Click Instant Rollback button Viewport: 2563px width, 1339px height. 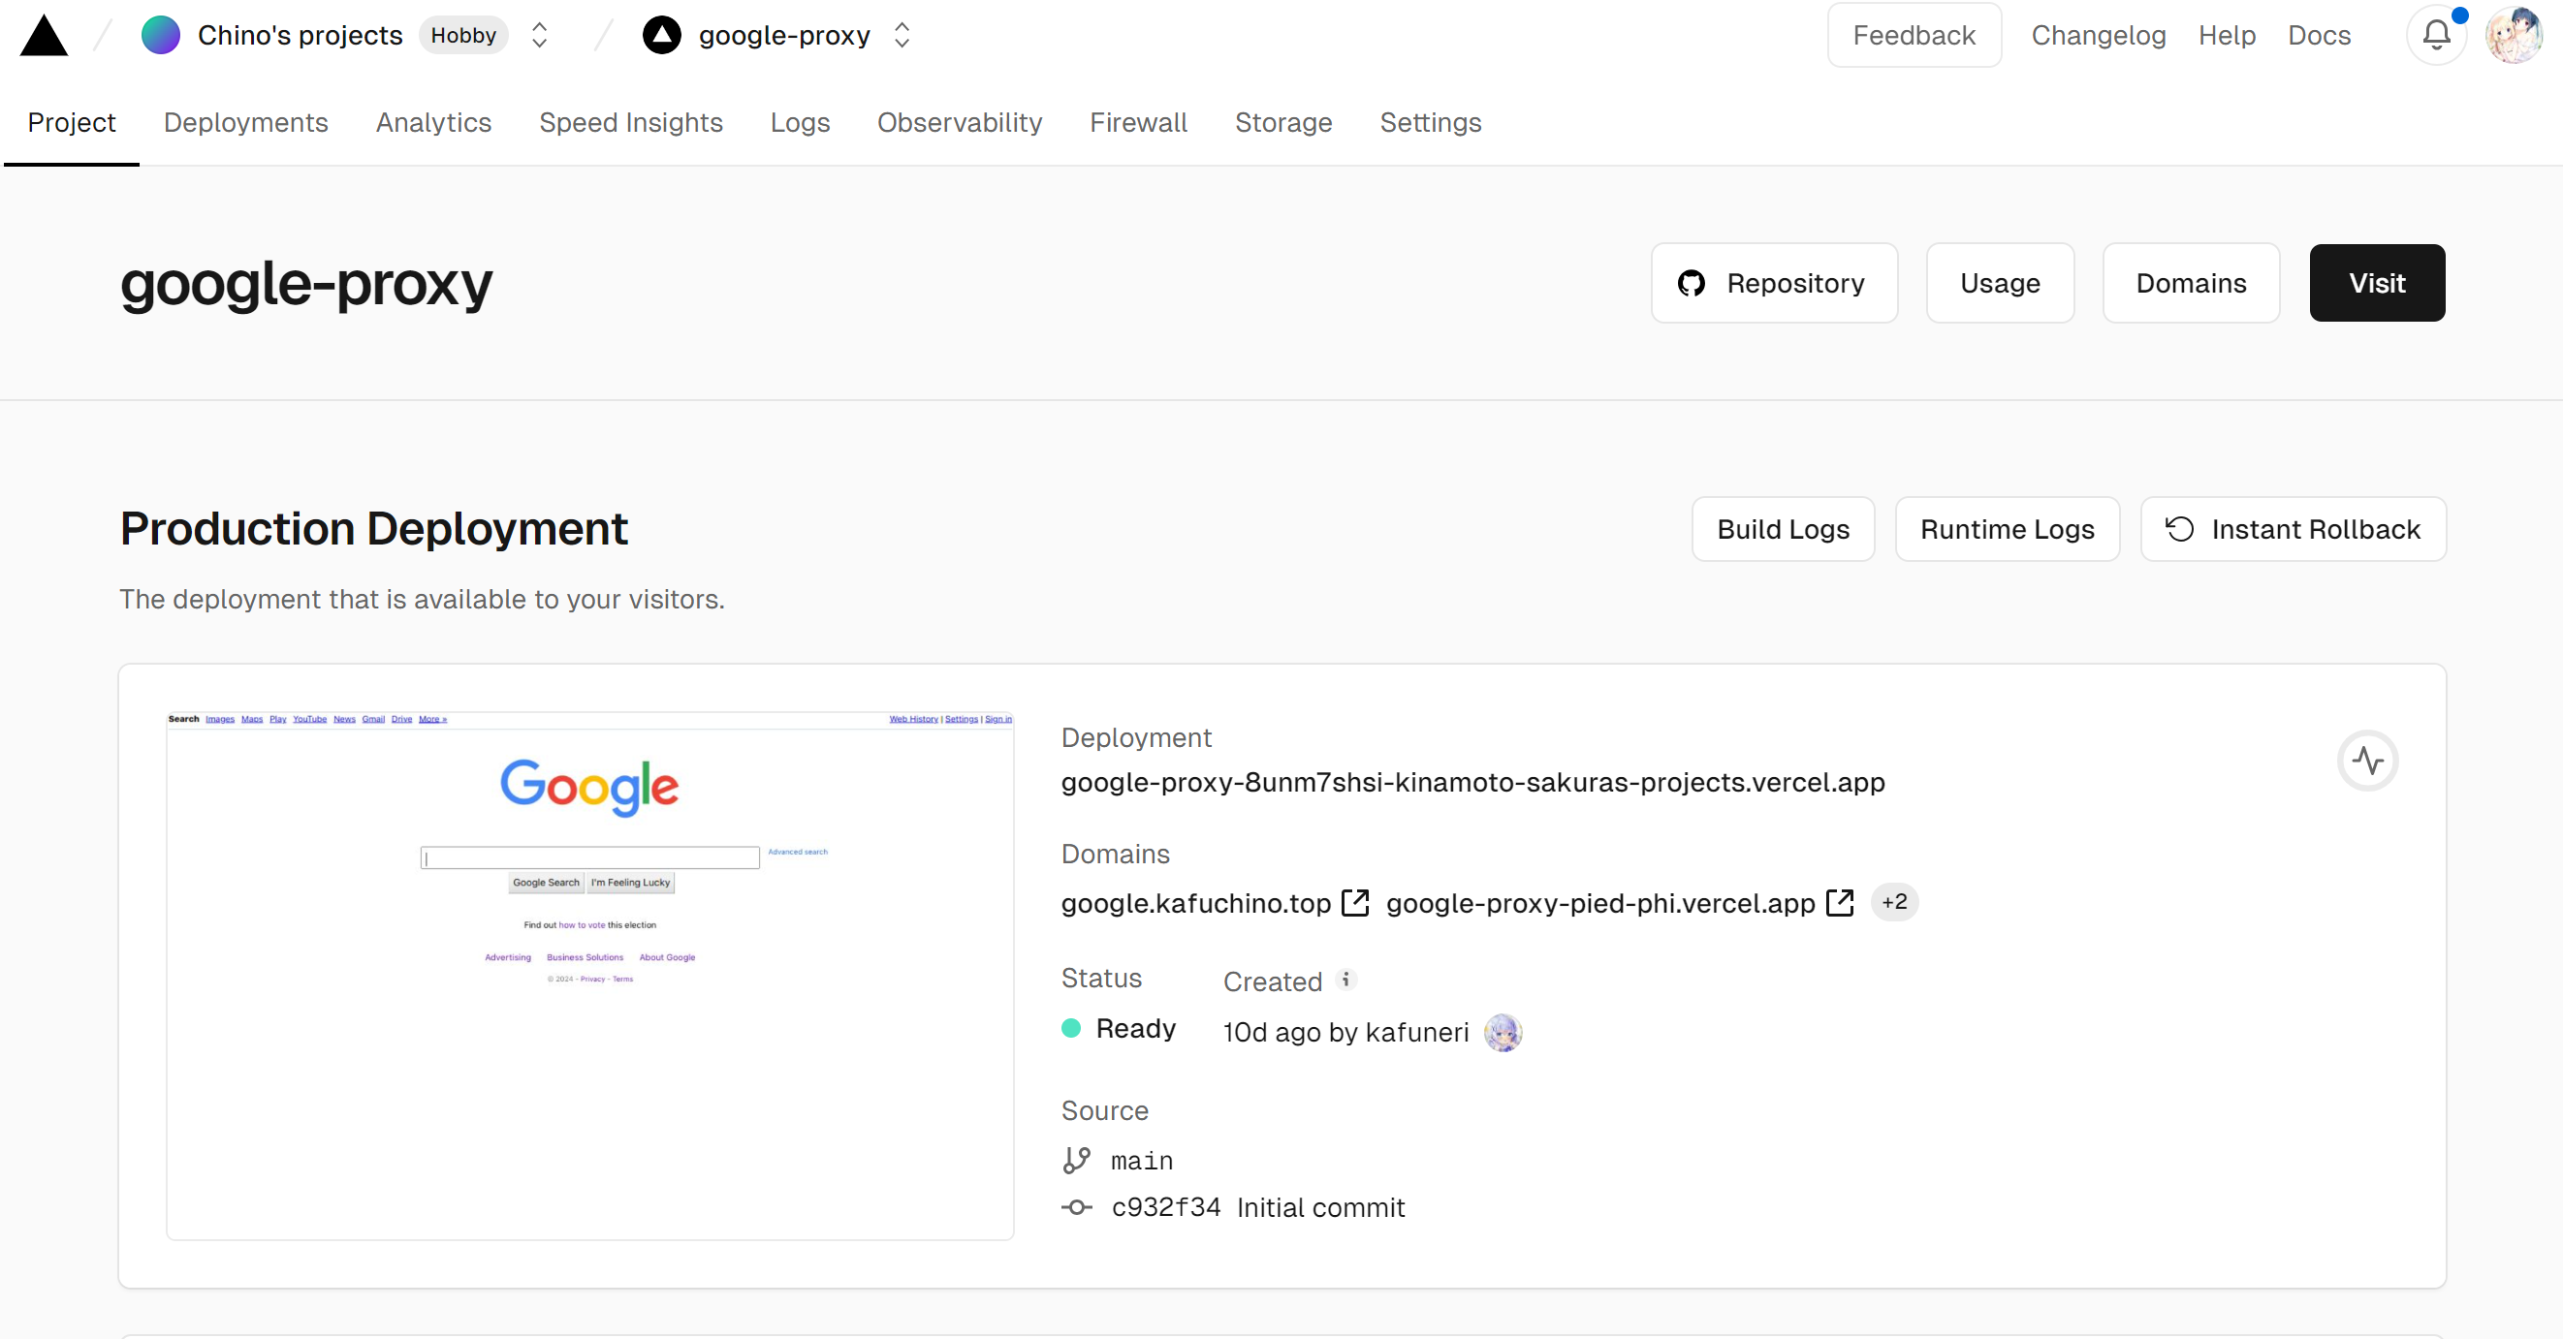[x=2294, y=529]
